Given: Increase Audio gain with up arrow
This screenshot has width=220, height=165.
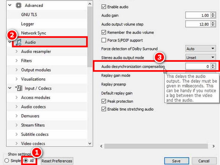Looking at the screenshot, I should (213, 14).
